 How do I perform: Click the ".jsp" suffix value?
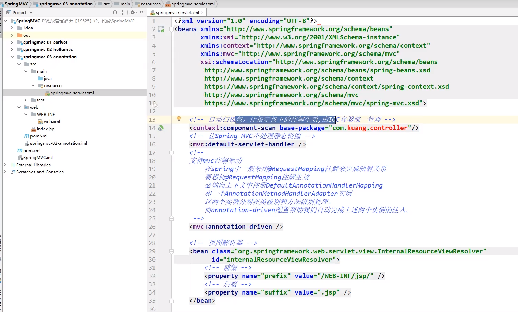point(329,292)
